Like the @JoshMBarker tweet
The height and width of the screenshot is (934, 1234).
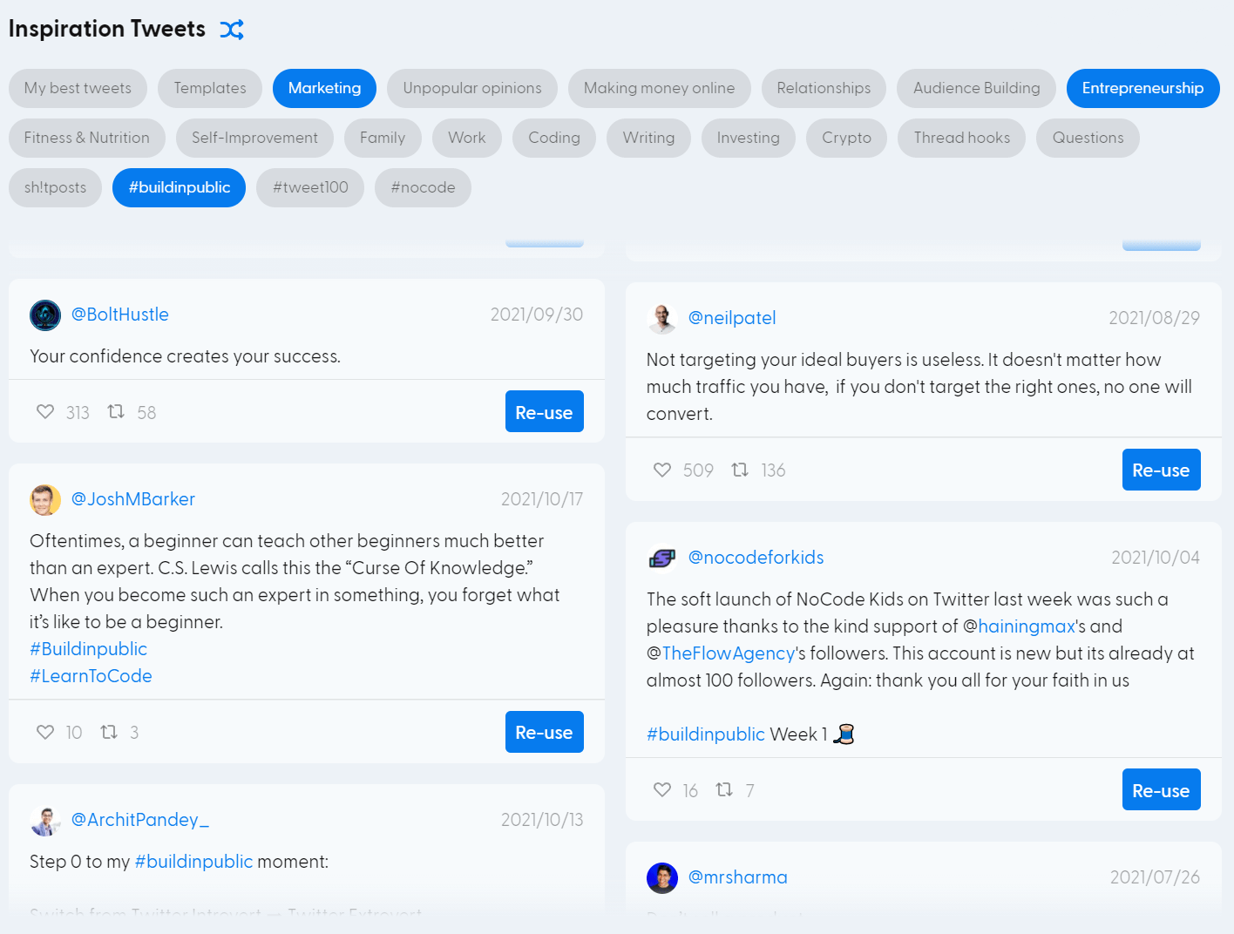point(45,732)
